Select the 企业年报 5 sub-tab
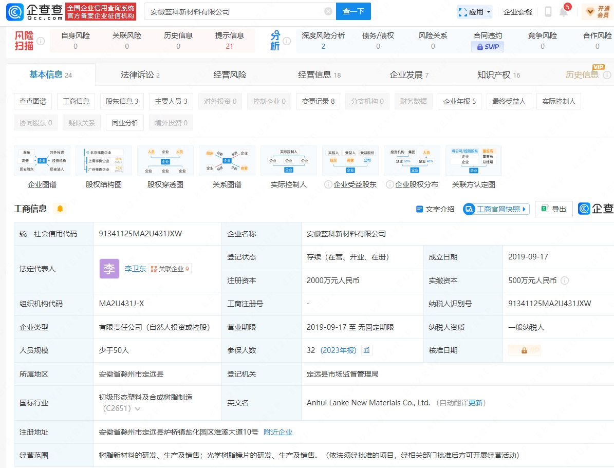 [459, 101]
